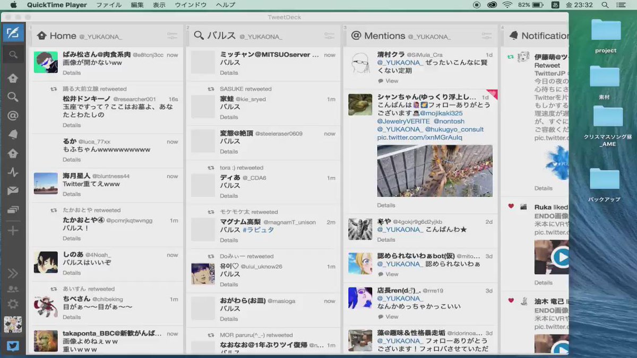The height and width of the screenshot is (358, 637).
Task: Click the Home column header title
Action: pyautogui.click(x=63, y=36)
